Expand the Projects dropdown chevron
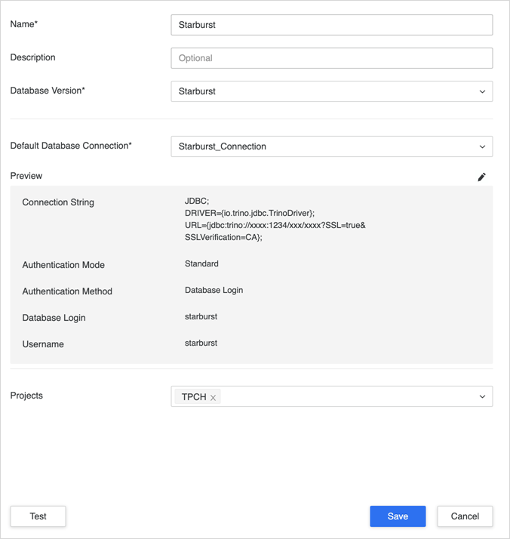The height and width of the screenshot is (539, 510). tap(482, 396)
